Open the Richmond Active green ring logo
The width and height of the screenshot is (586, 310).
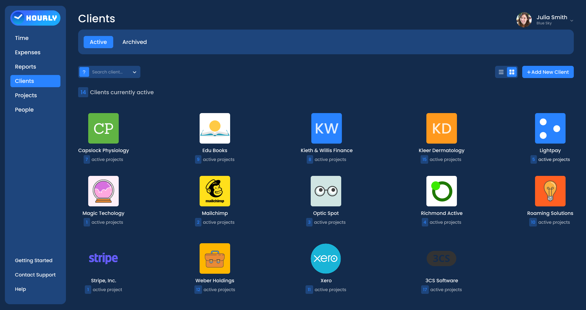pos(442,191)
